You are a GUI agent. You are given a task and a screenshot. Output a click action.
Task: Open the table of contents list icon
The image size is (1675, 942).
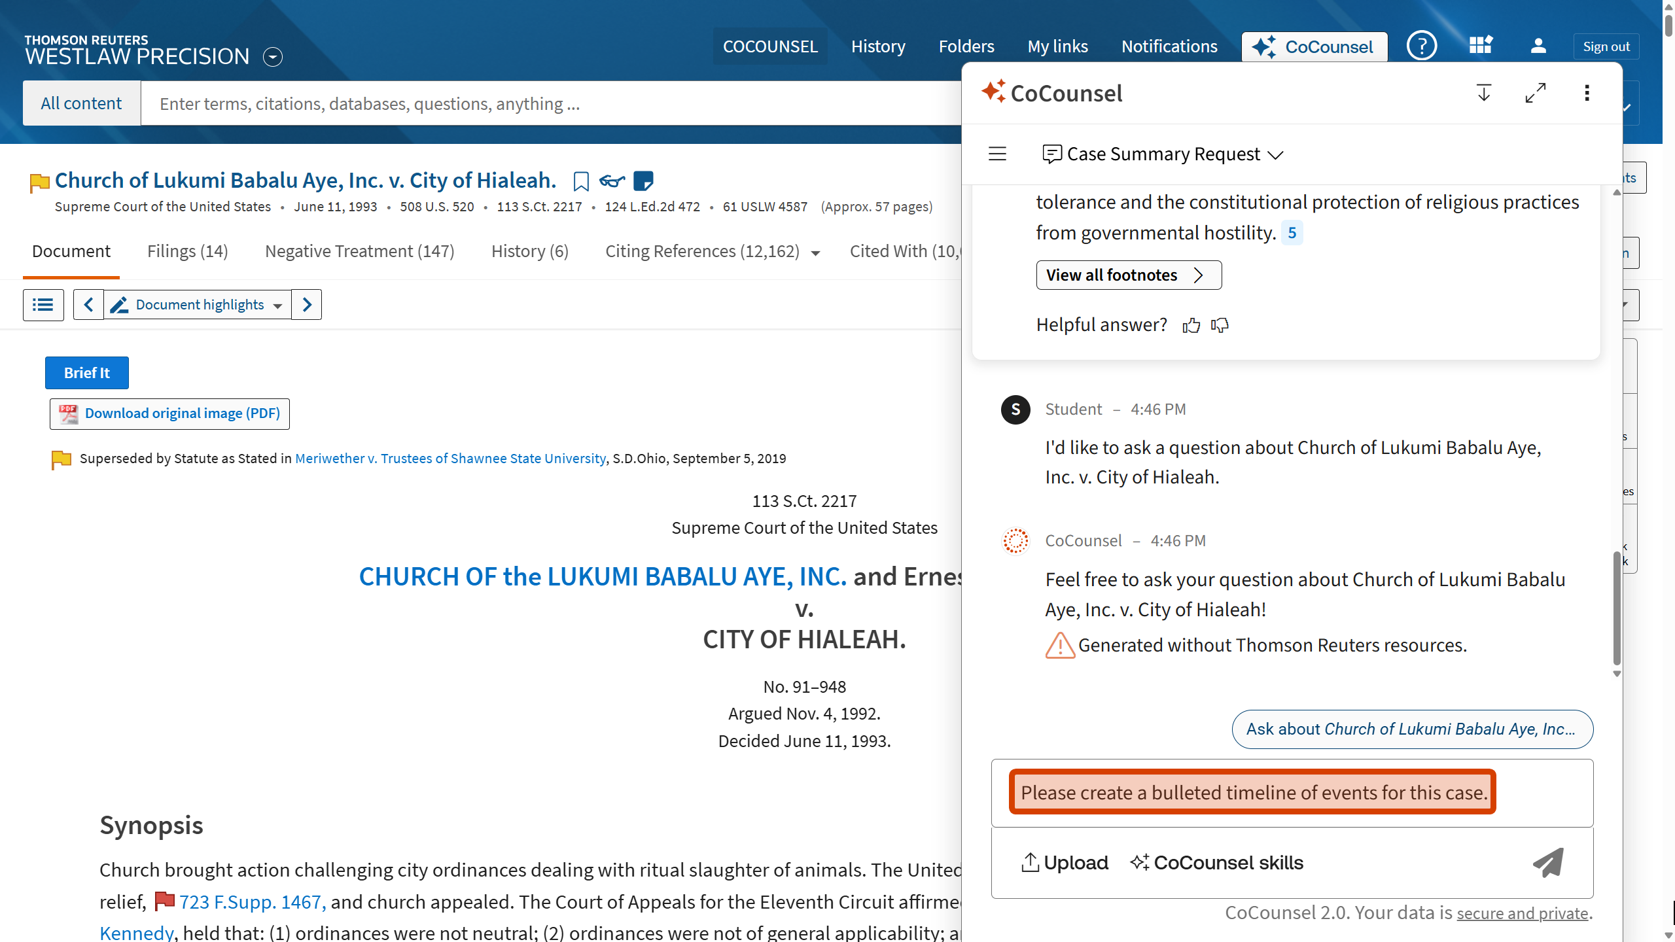pyautogui.click(x=43, y=305)
